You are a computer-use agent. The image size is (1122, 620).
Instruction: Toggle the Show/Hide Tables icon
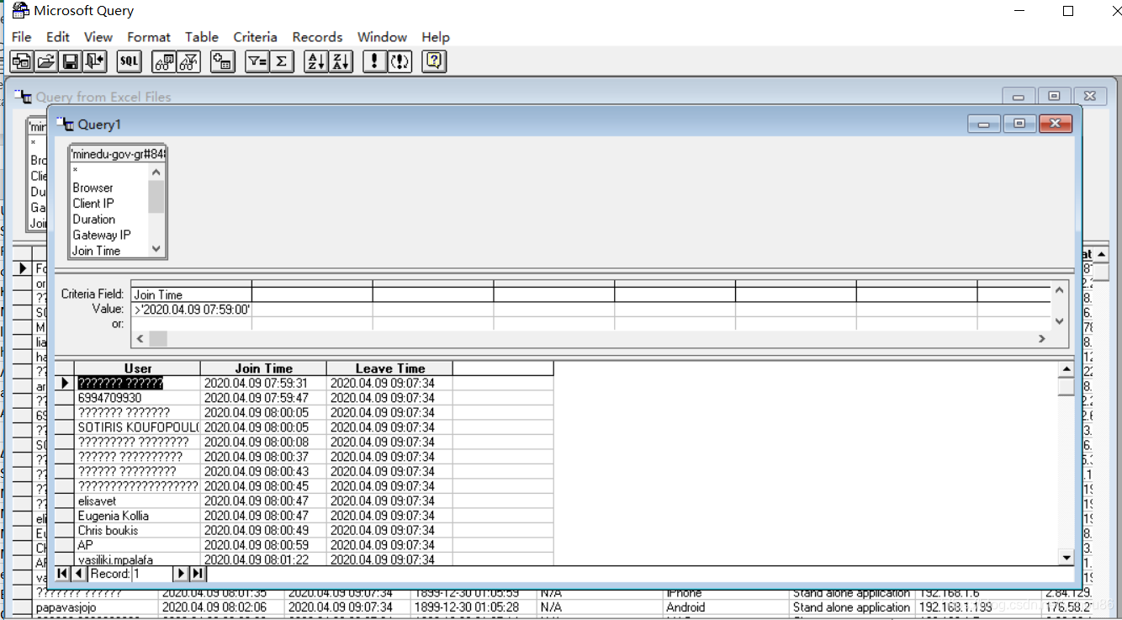click(x=163, y=61)
